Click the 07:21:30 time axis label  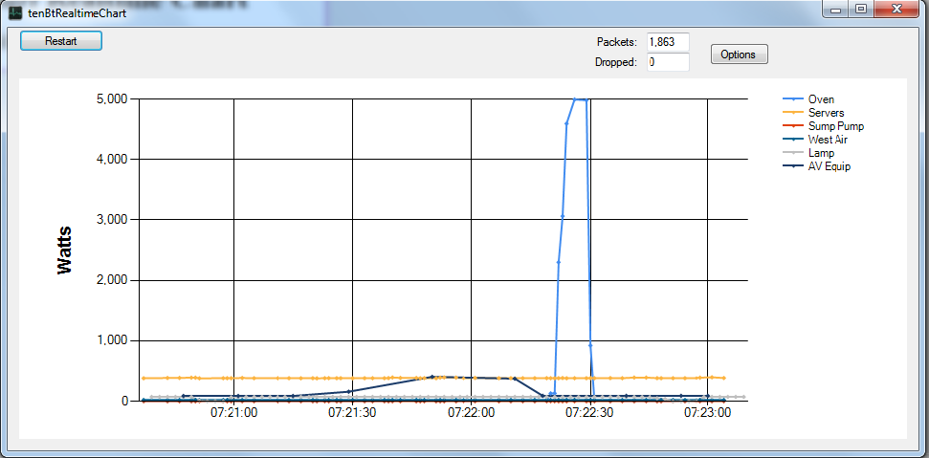coord(352,412)
